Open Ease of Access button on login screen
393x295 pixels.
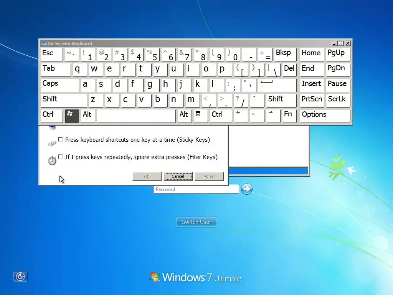pos(20,277)
